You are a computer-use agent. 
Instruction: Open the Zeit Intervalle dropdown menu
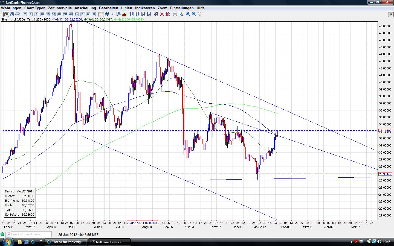(x=60, y=8)
